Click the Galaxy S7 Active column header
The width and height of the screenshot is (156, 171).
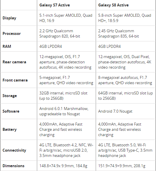(54, 5)
